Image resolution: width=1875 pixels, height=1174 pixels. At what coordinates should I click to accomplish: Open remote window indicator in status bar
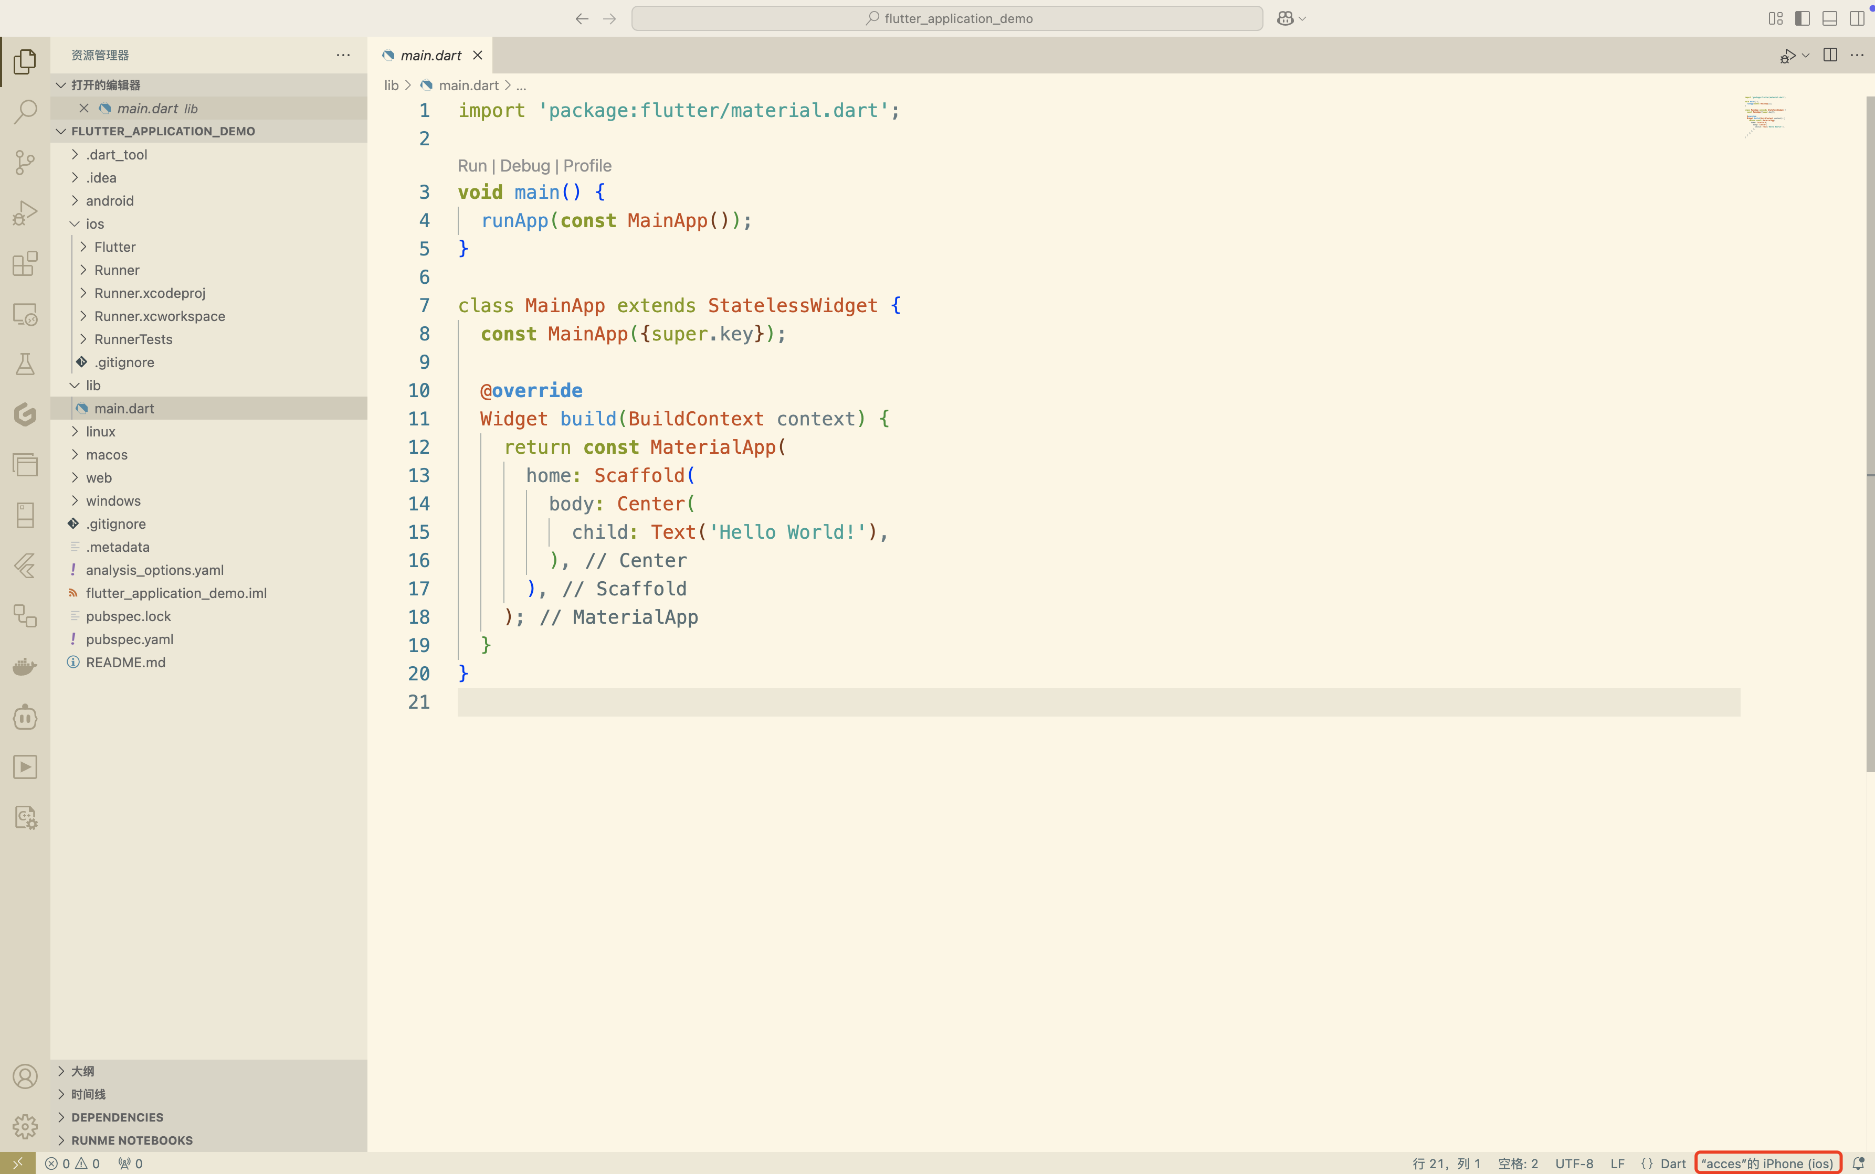17,1163
